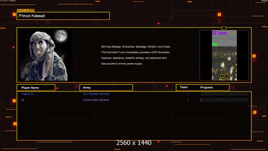Select the Prince Kassad name field

click(63, 16)
